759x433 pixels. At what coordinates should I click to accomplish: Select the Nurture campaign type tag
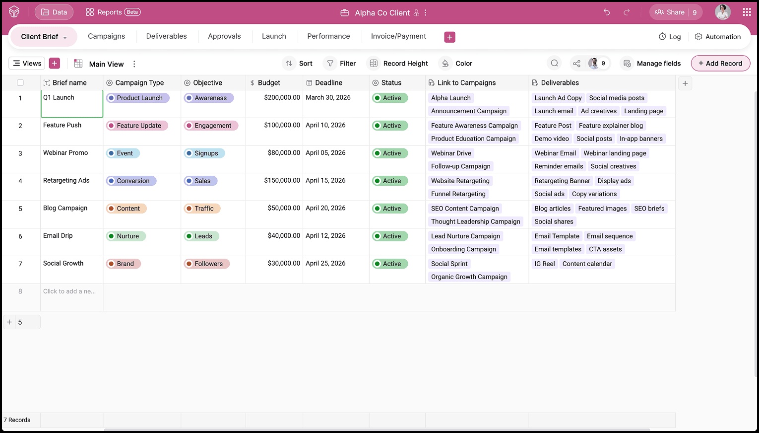pyautogui.click(x=126, y=236)
